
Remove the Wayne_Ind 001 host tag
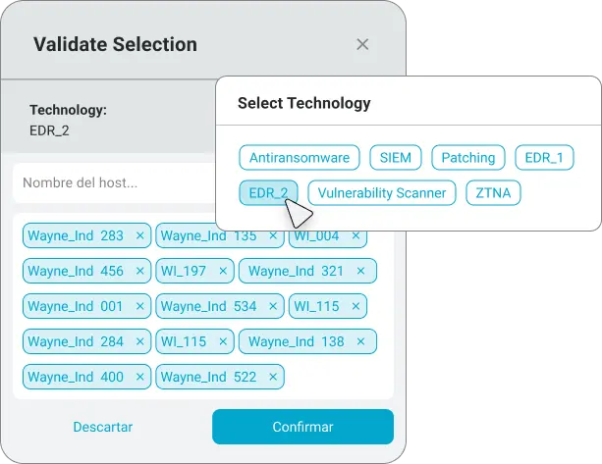[x=139, y=306]
